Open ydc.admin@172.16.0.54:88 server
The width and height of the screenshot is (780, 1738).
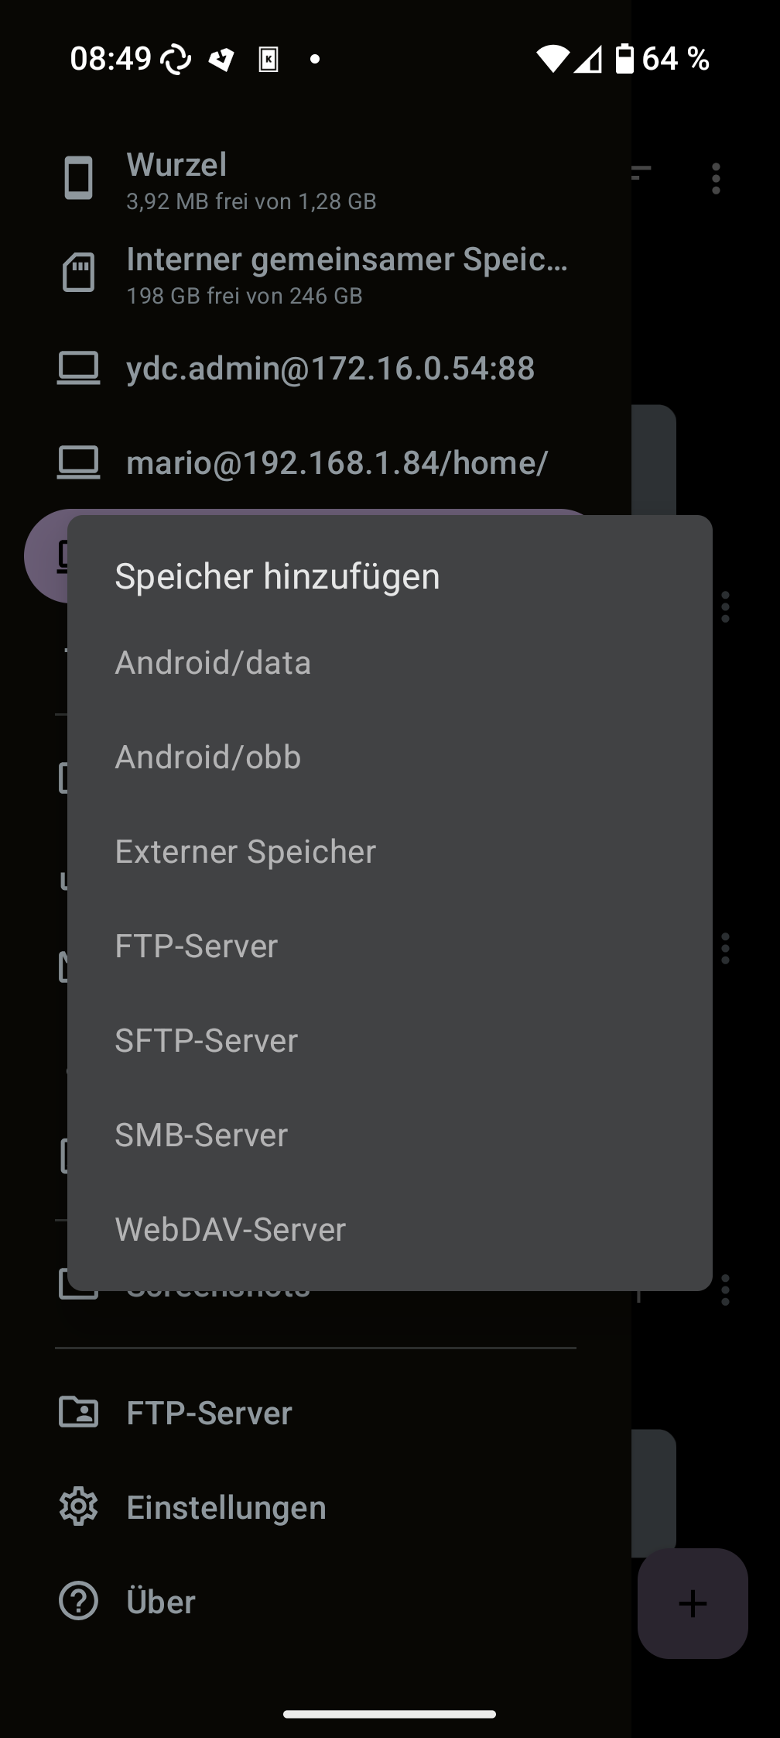tap(316, 369)
